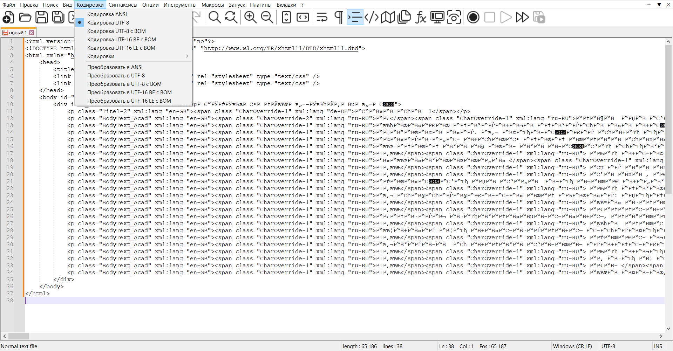
Task: Click the plus icon in menu bar corner
Action: tap(649, 5)
